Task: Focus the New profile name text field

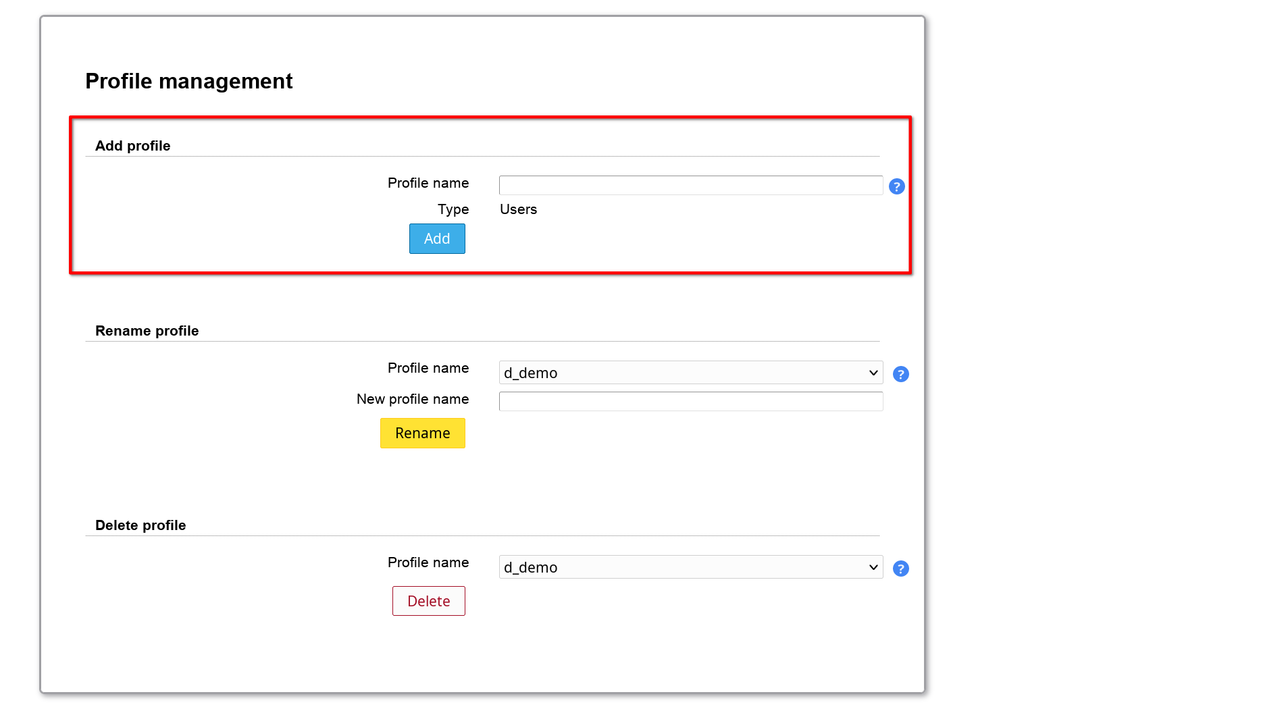Action: coord(690,402)
